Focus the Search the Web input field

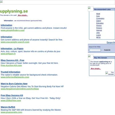[x=95, y=50]
